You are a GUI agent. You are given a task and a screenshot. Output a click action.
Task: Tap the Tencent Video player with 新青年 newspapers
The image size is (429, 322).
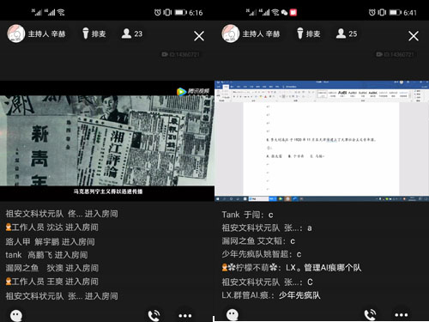pyautogui.click(x=107, y=141)
